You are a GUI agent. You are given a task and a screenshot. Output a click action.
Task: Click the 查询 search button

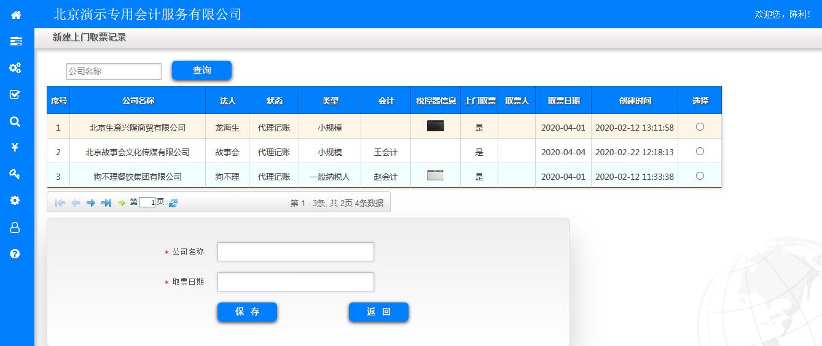202,70
